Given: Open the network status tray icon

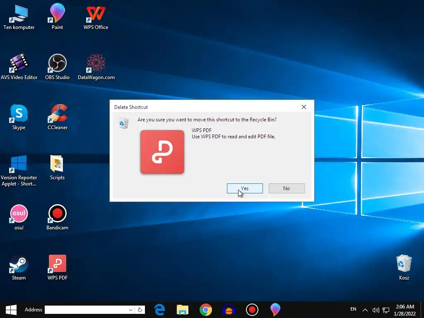Looking at the screenshot, I should (x=386, y=310).
